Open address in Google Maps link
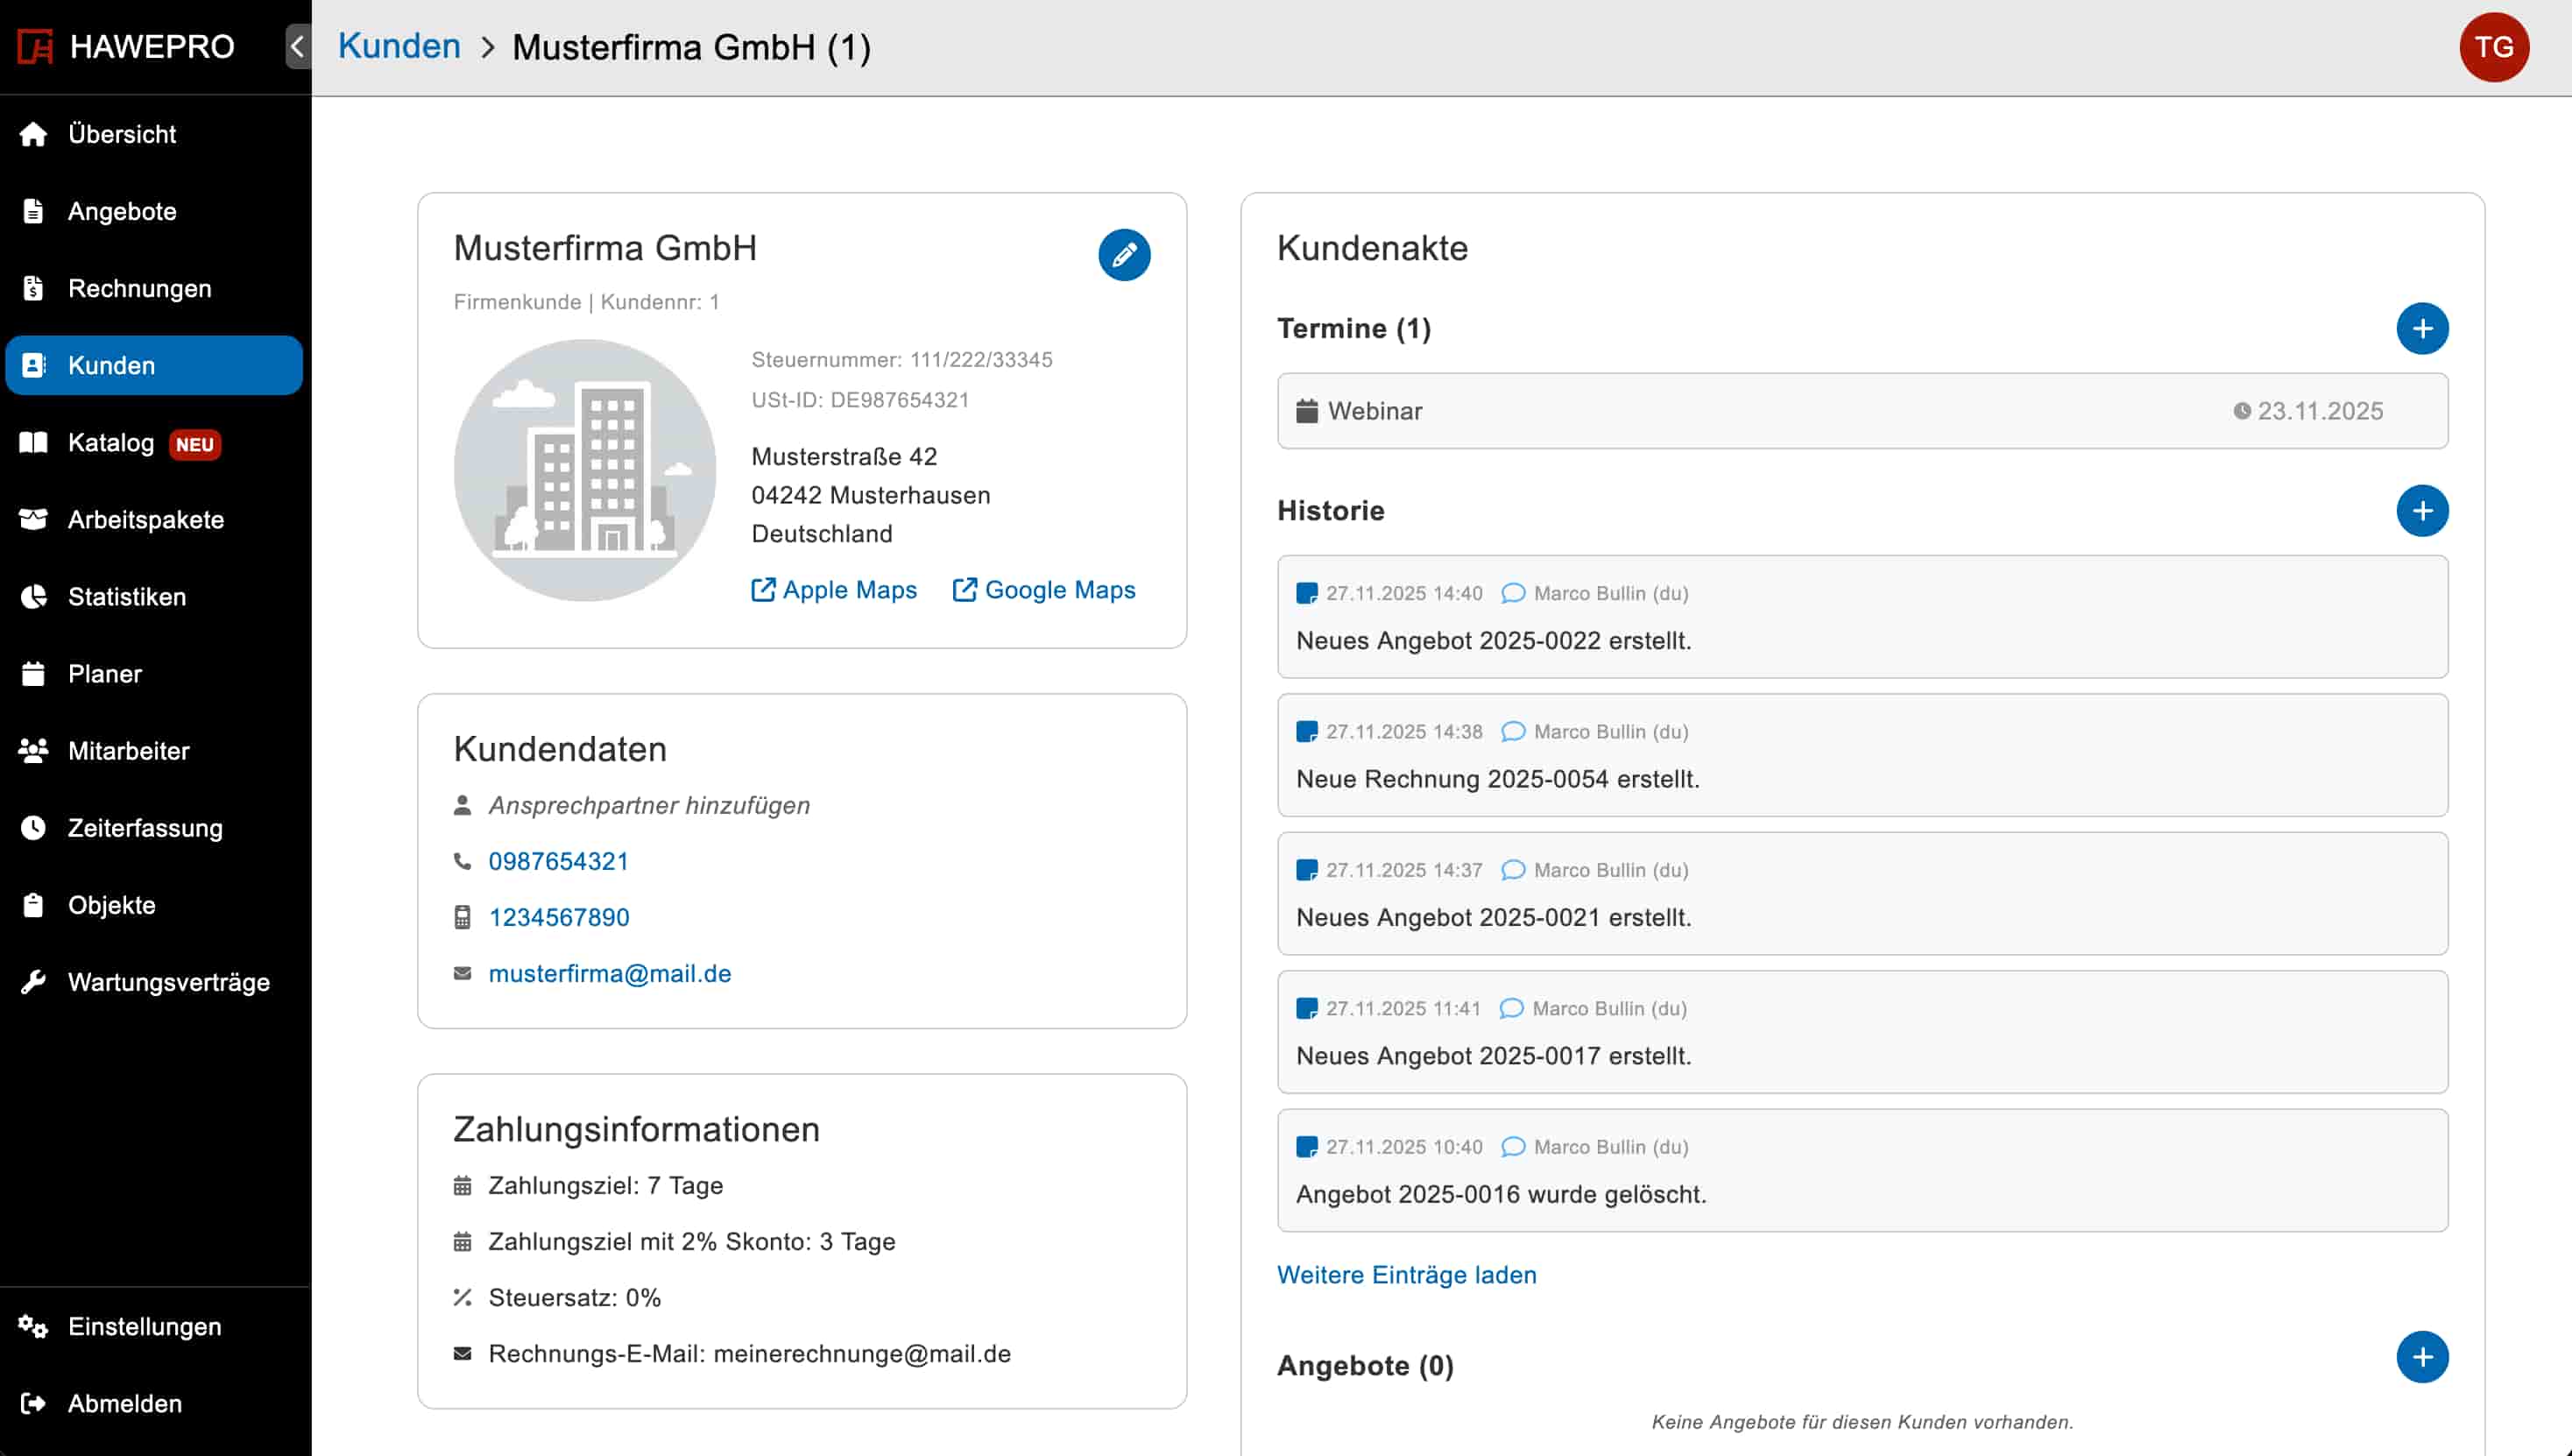The width and height of the screenshot is (2572, 1456). [x=1044, y=590]
